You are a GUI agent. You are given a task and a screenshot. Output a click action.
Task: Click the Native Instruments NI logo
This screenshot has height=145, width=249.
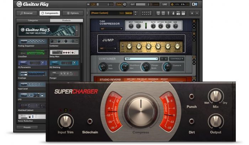point(194,4)
